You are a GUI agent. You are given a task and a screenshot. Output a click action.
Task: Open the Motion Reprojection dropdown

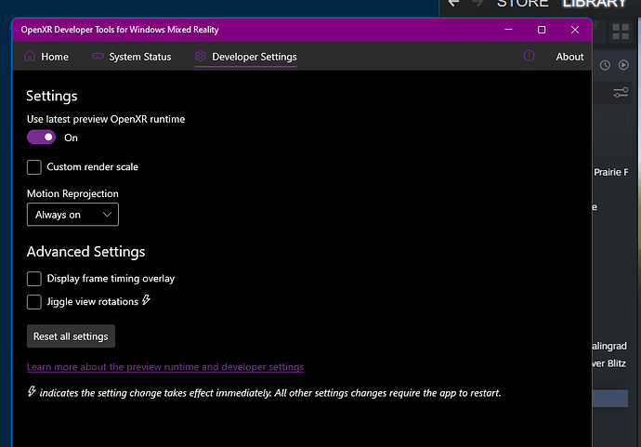coord(72,215)
